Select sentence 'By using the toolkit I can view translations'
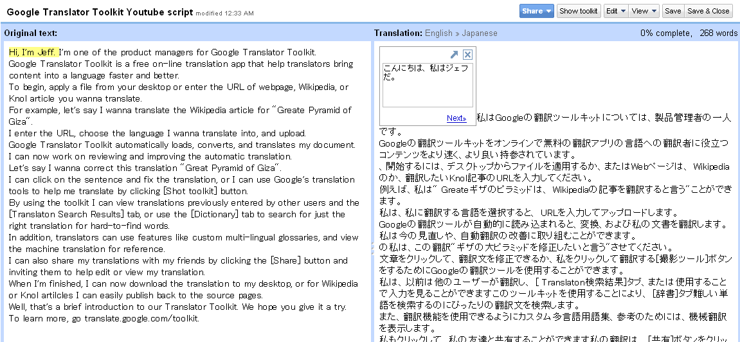 [x=184, y=214]
